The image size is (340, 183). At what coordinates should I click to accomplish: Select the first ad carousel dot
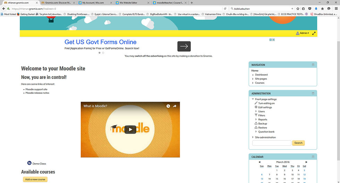click(100, 53)
